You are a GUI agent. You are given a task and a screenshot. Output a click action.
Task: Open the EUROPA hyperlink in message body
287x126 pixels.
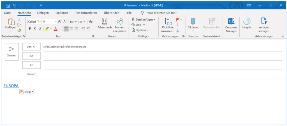[x=11, y=86]
